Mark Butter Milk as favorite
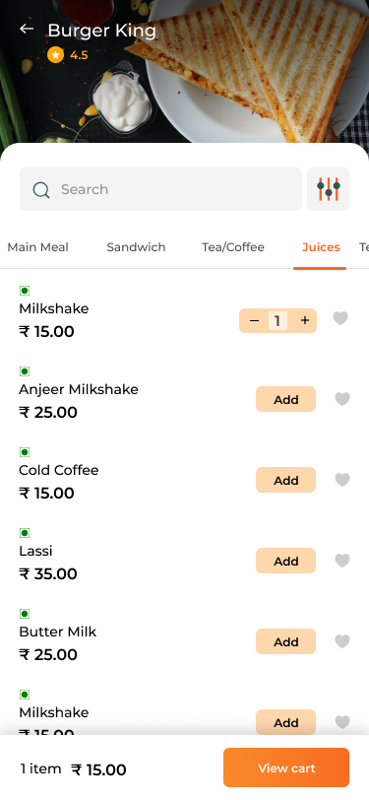 pyautogui.click(x=342, y=641)
